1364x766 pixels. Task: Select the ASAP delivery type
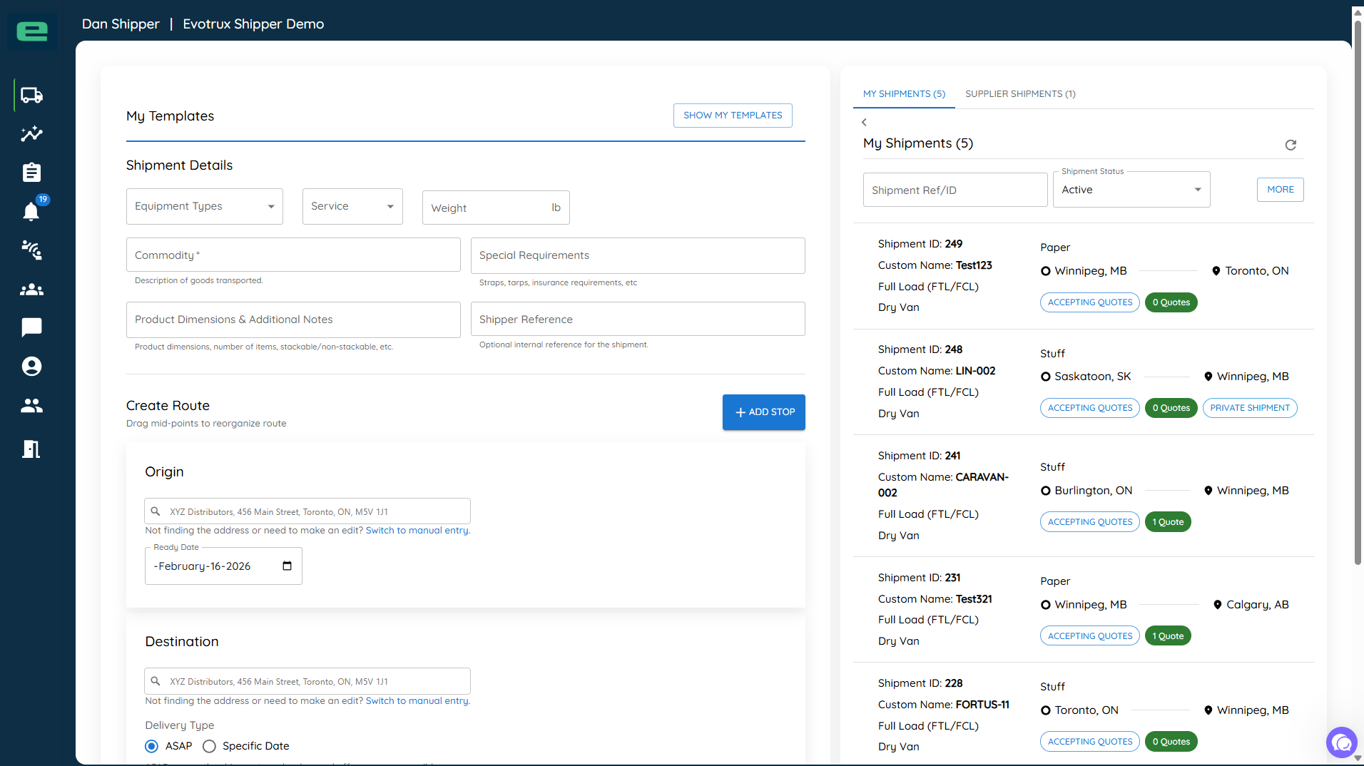pos(151,746)
